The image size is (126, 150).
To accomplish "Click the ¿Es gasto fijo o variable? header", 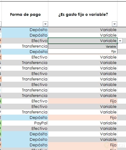I will point(83,14).
